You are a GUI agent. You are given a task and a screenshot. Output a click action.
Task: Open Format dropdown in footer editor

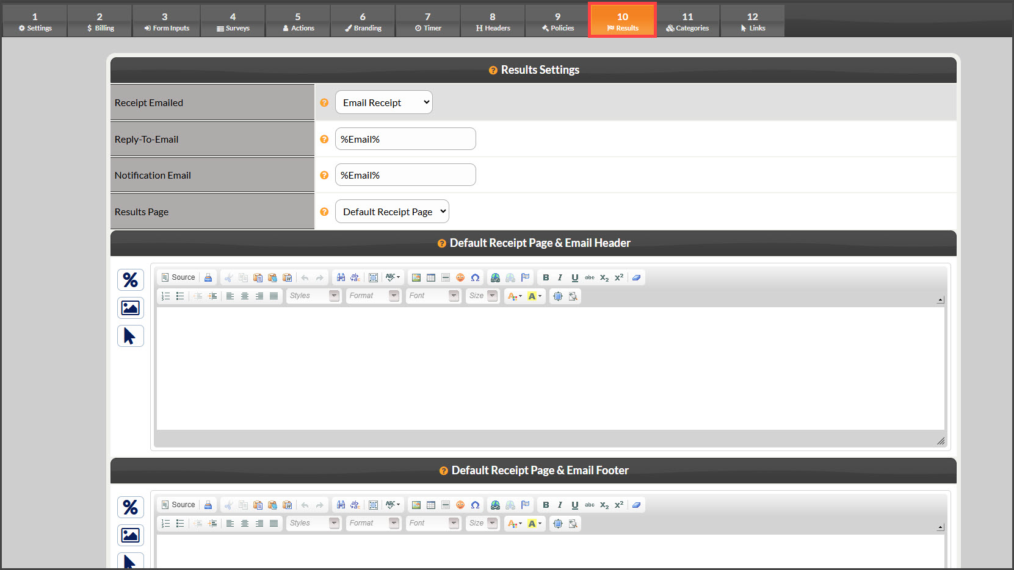374,523
